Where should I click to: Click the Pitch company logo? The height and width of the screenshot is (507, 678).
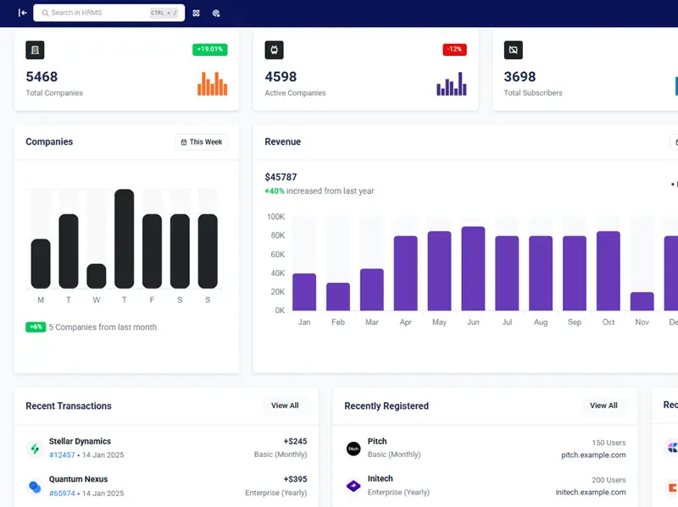353,449
